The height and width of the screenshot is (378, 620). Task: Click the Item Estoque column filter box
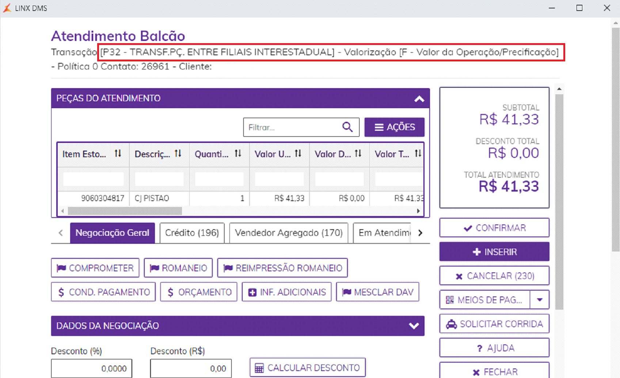94,179
